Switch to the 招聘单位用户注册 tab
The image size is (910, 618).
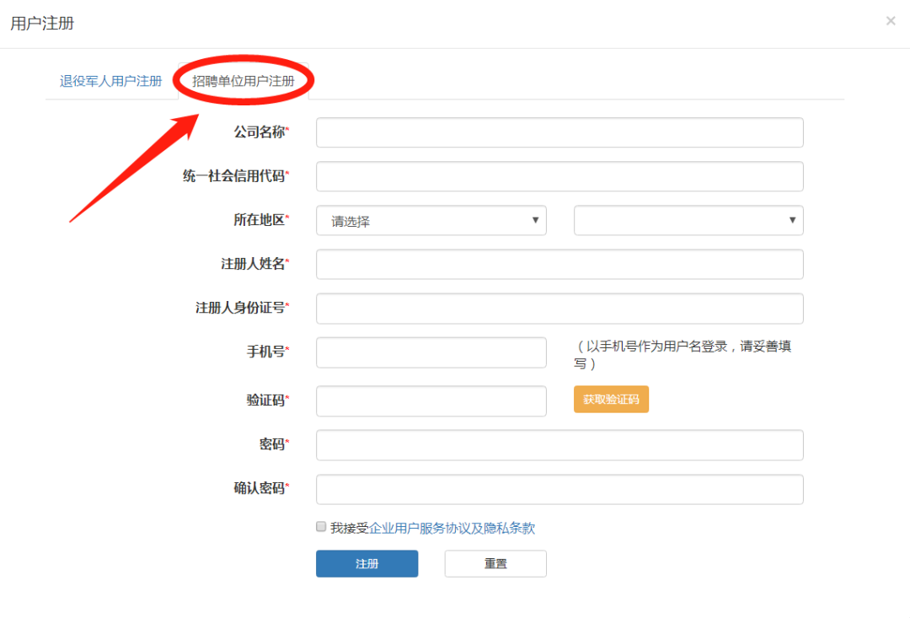[x=244, y=82]
